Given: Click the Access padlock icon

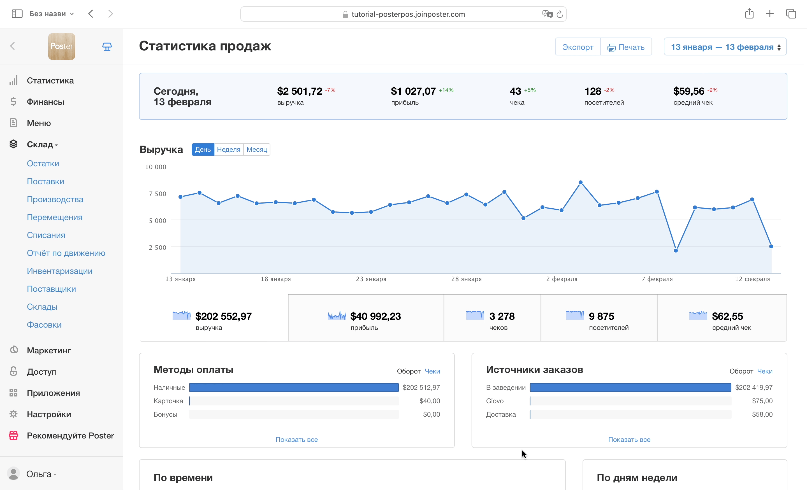Looking at the screenshot, I should click(x=13, y=372).
